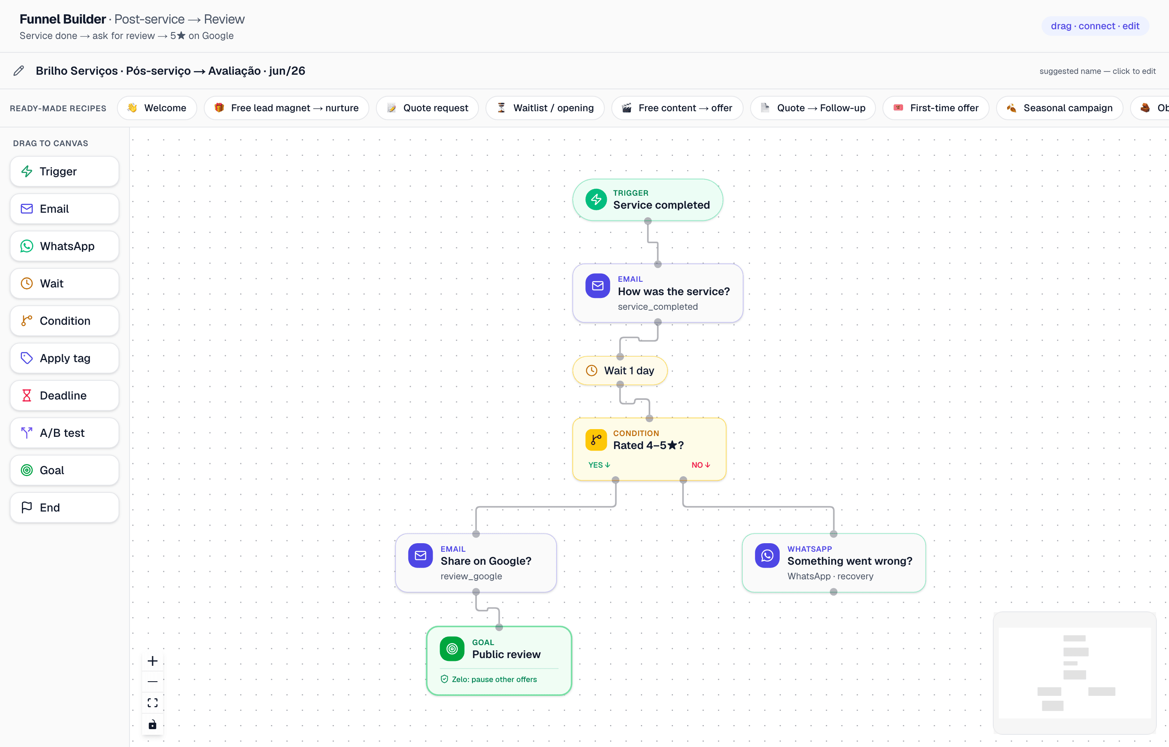Select the End flag icon in sidebar
This screenshot has width=1169, height=747.
(27, 507)
